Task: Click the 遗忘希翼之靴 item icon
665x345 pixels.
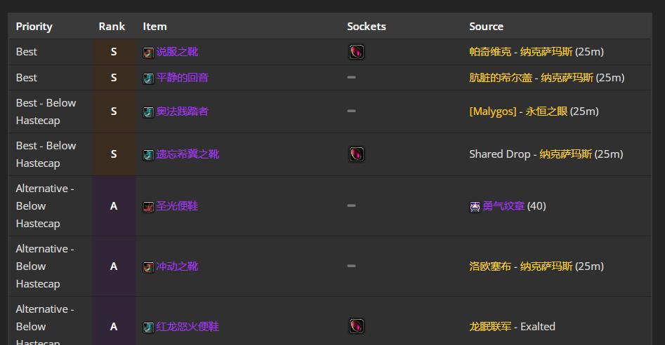Action: coord(148,155)
